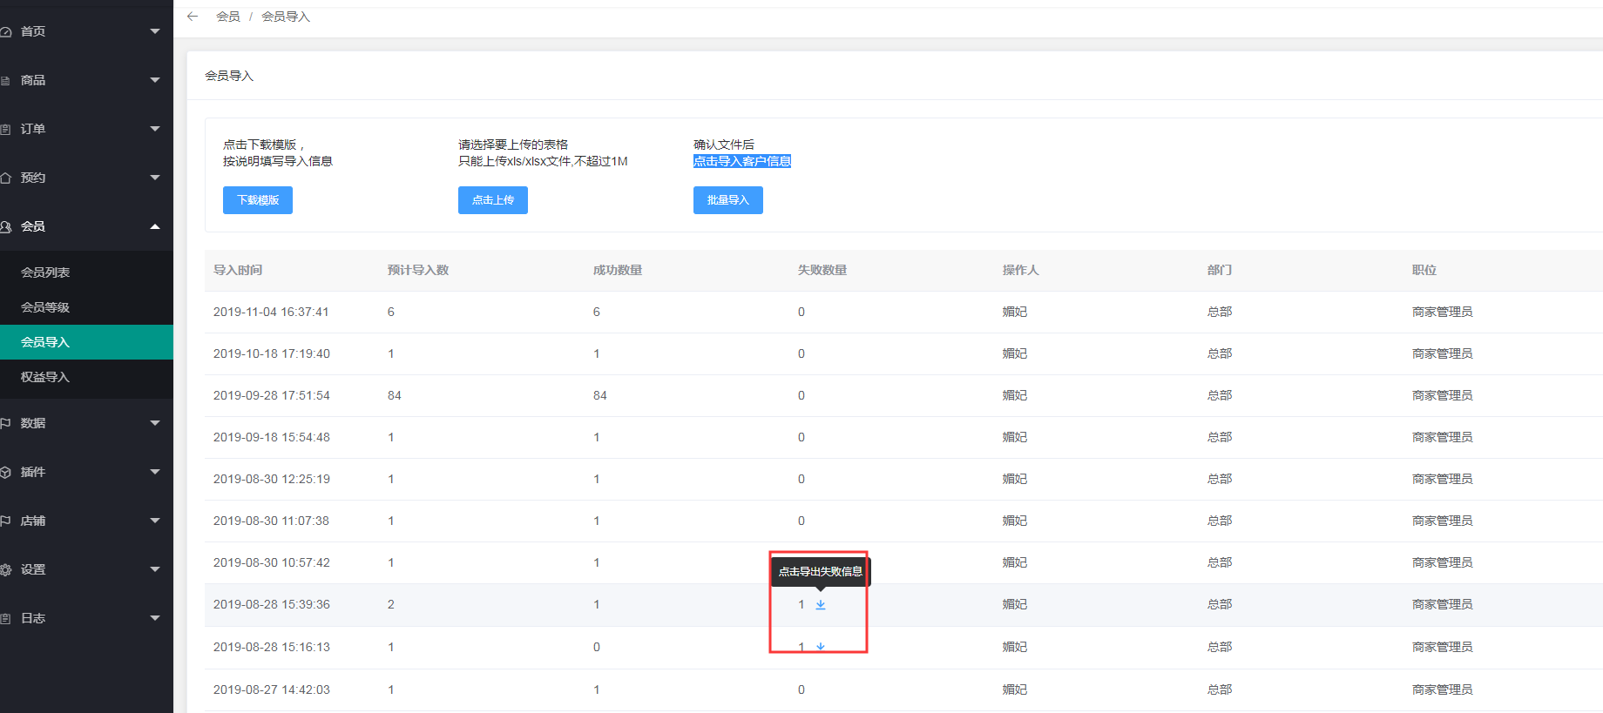Expand the 商品 menu arrow

click(155, 80)
